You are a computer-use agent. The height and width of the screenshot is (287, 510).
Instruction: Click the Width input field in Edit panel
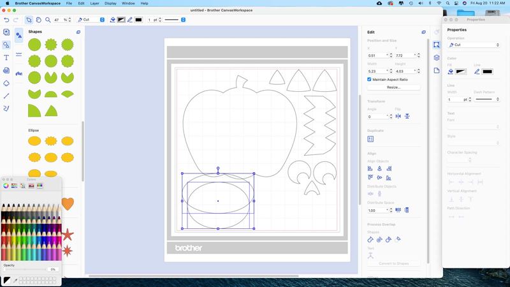[x=375, y=71]
